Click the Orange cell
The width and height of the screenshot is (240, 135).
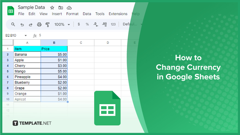(x=27, y=94)
